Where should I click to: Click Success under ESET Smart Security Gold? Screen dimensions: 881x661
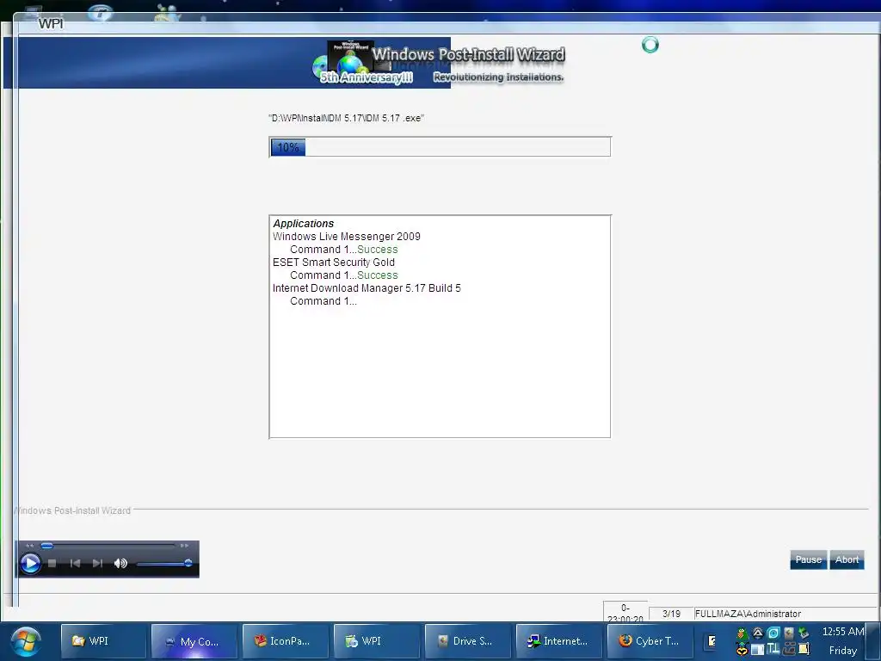coord(378,275)
